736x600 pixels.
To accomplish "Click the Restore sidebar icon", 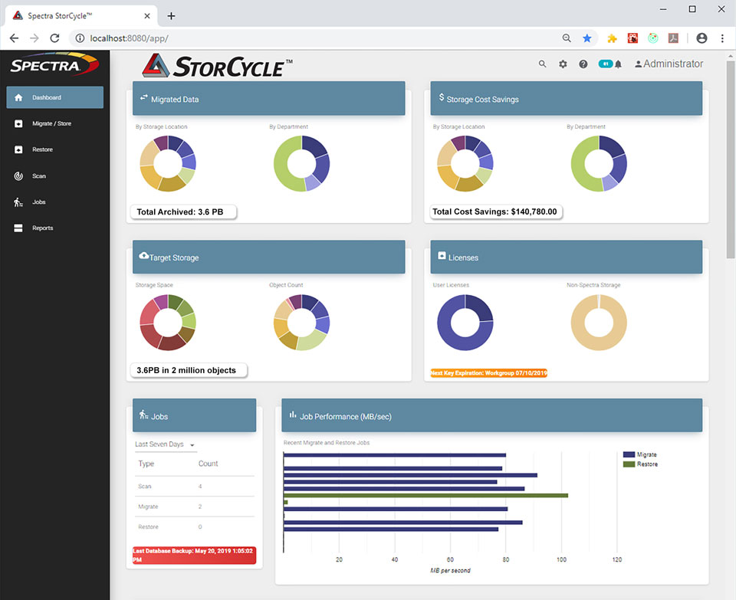I will [18, 149].
